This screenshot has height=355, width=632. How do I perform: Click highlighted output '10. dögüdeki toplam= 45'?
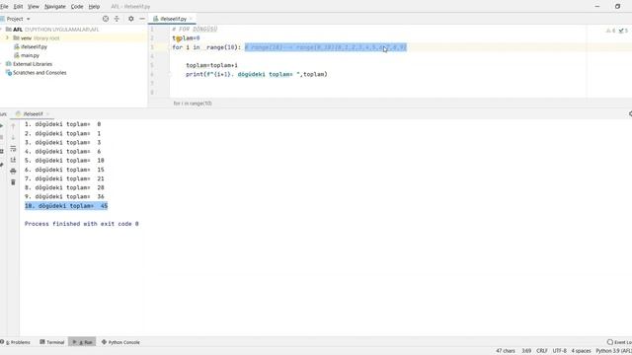[x=66, y=206]
